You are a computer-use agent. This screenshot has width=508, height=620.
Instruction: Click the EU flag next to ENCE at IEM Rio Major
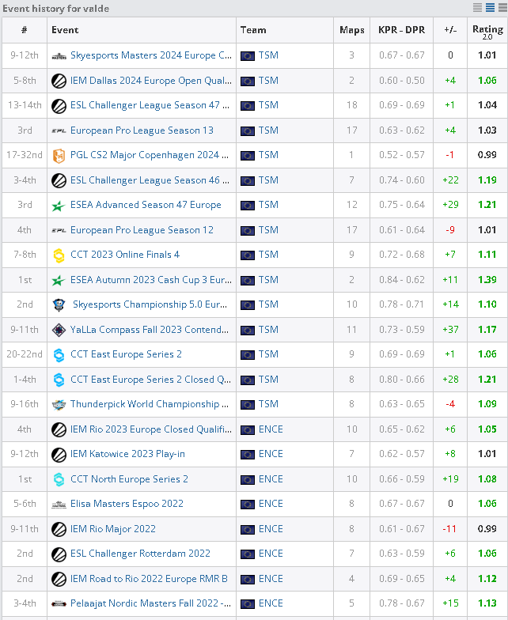(248, 530)
